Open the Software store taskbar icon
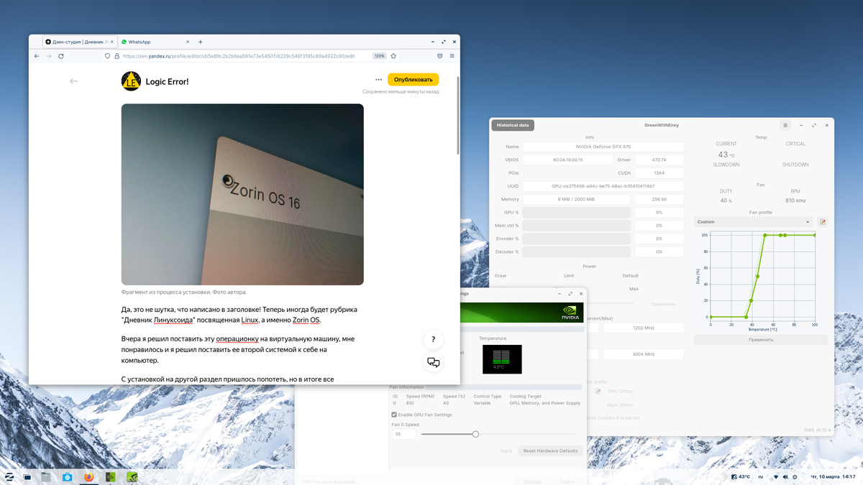The width and height of the screenshot is (863, 485). click(67, 476)
